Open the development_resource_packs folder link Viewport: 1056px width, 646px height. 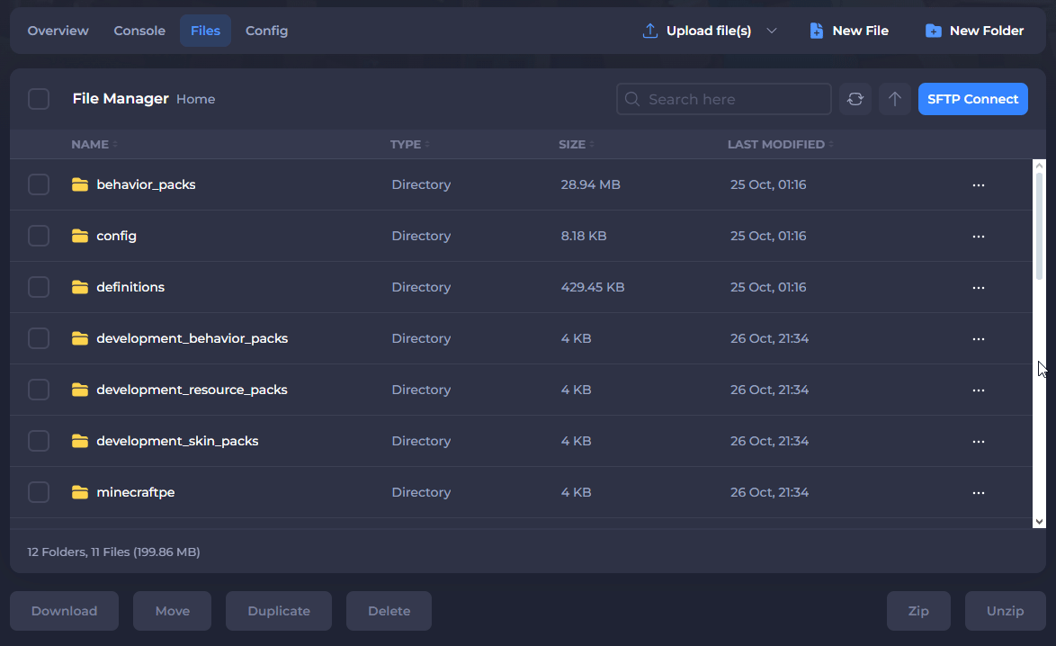pyautogui.click(x=192, y=390)
